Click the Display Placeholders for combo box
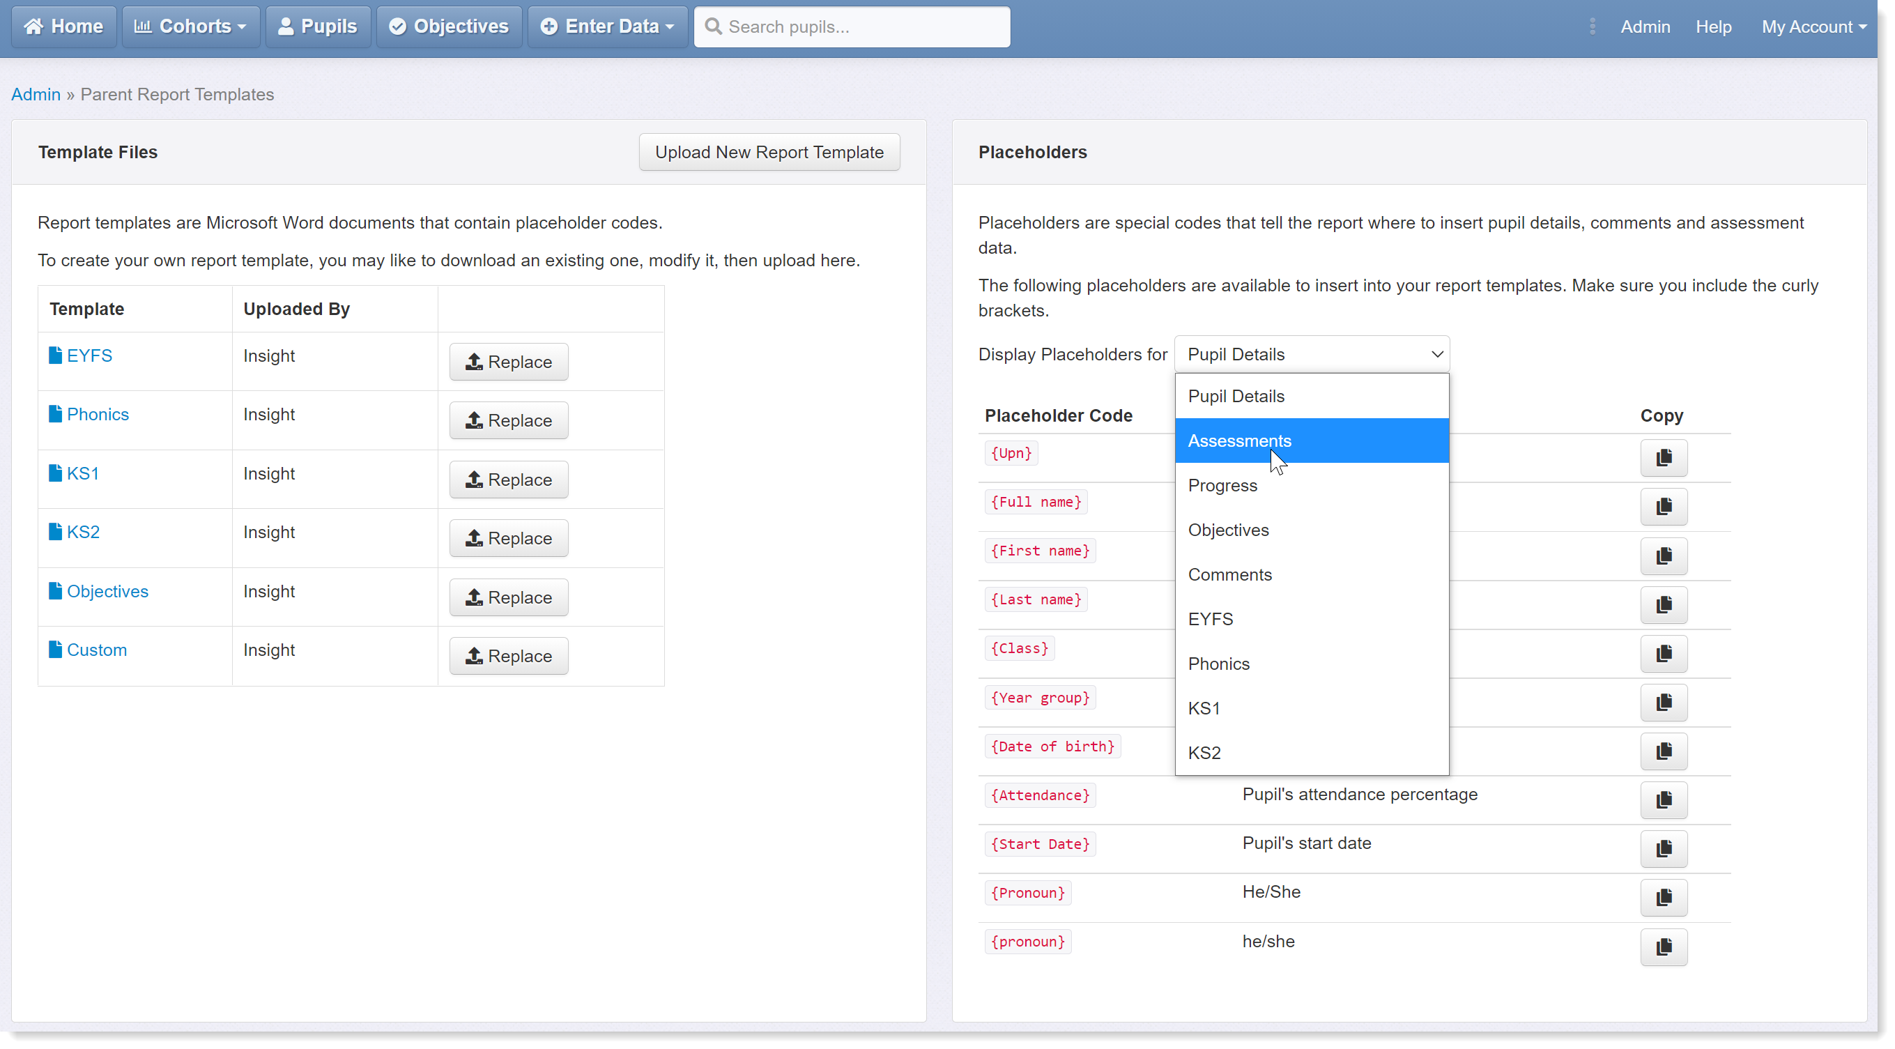 tap(1312, 355)
